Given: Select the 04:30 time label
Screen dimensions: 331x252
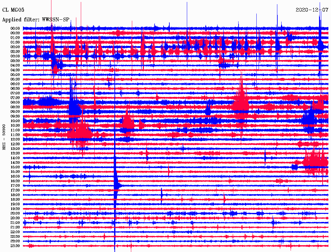Looking at the screenshot, I should coord(15,70).
